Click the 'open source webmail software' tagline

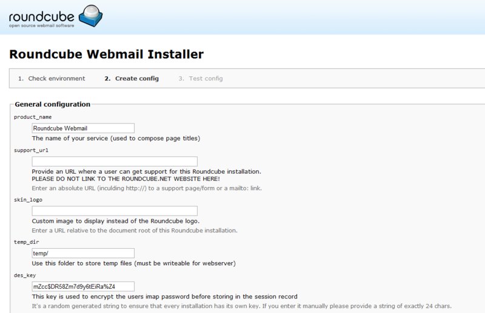41,25
